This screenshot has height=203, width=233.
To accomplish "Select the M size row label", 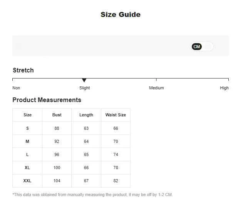I will click(27, 141).
